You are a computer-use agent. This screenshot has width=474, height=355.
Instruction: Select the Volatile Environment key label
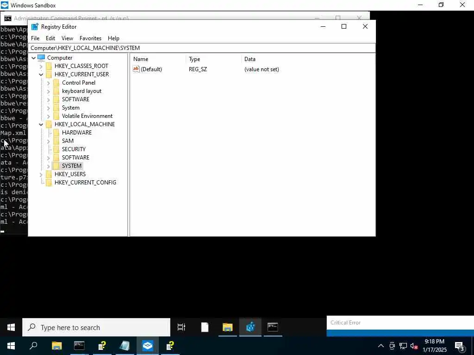click(x=87, y=116)
